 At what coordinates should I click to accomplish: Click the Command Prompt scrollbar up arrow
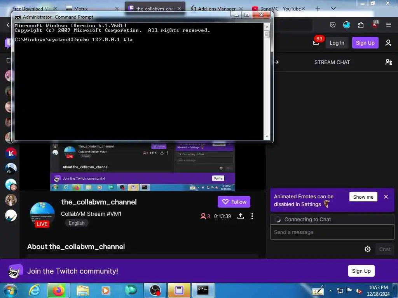[267, 26]
